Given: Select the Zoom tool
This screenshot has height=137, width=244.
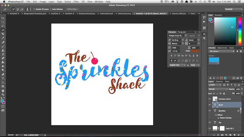Looking at the screenshot, I should [x=3, y=95].
